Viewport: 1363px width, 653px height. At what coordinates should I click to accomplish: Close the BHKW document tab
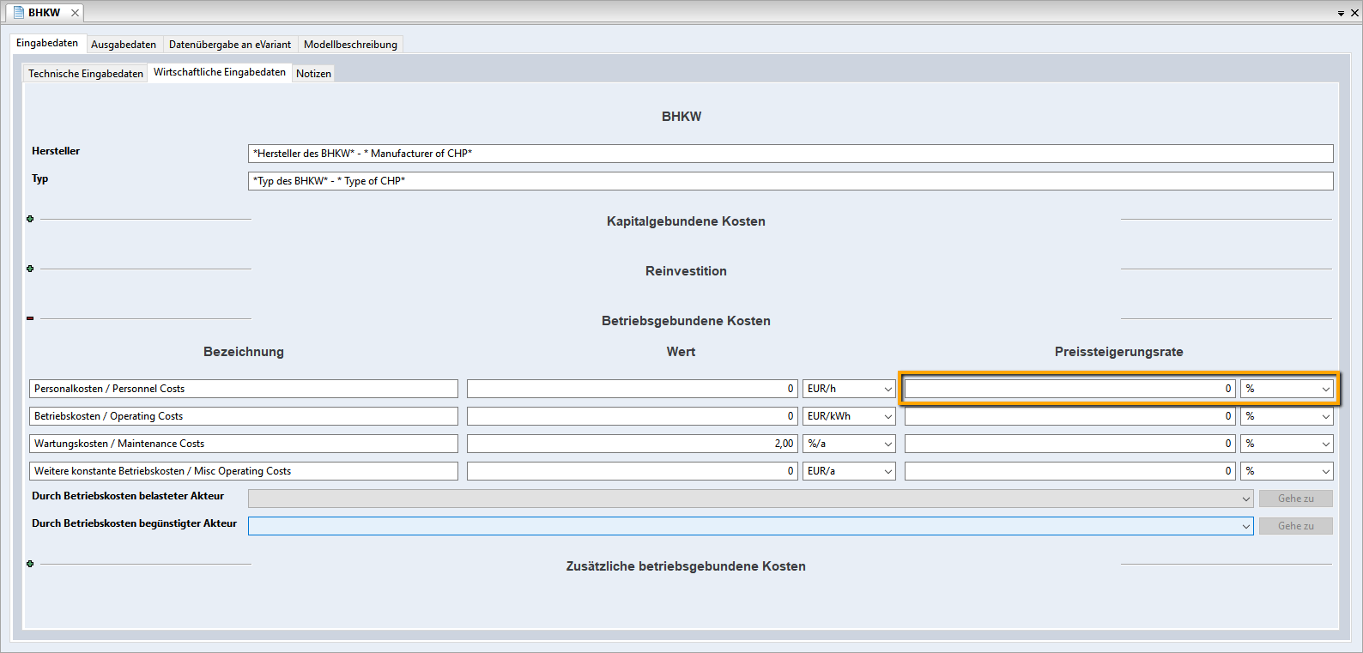[75, 13]
